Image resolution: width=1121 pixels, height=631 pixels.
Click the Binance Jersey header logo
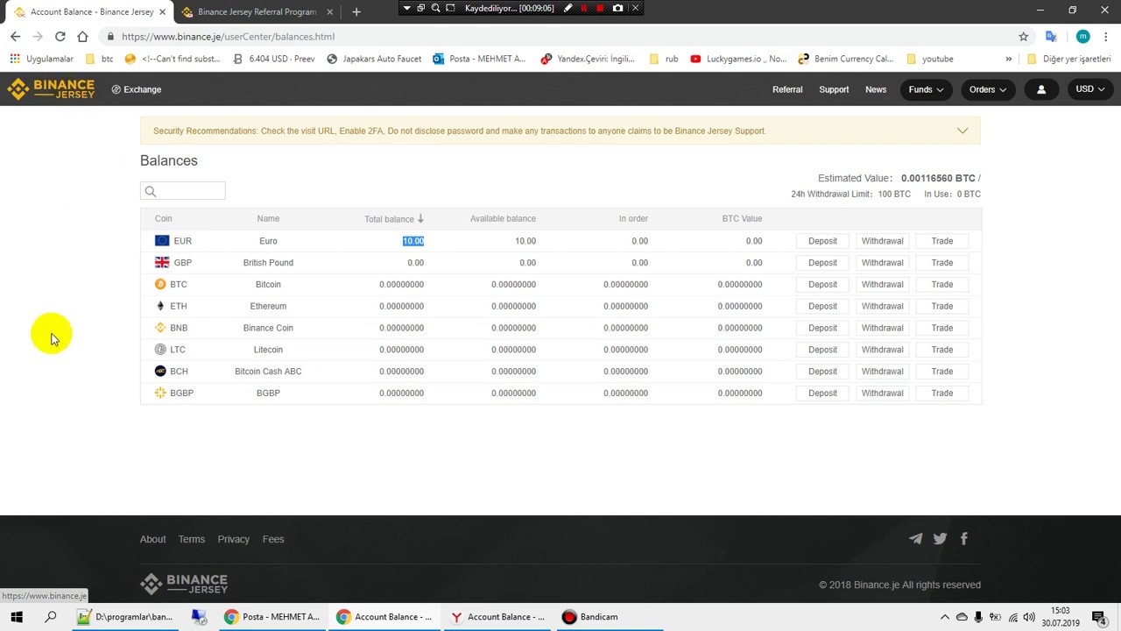(51, 89)
